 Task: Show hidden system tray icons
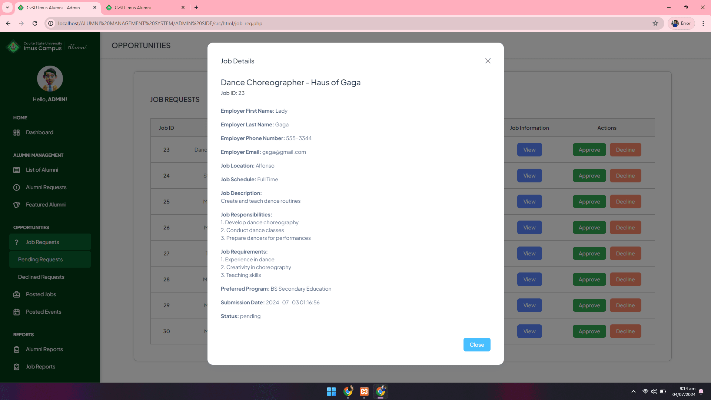[x=633, y=391]
